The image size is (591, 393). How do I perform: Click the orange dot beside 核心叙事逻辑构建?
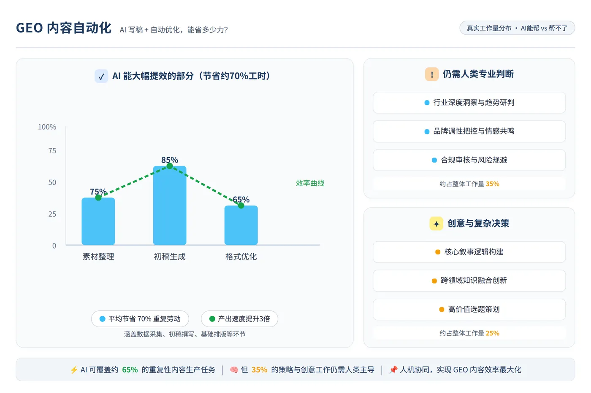pyautogui.click(x=438, y=252)
